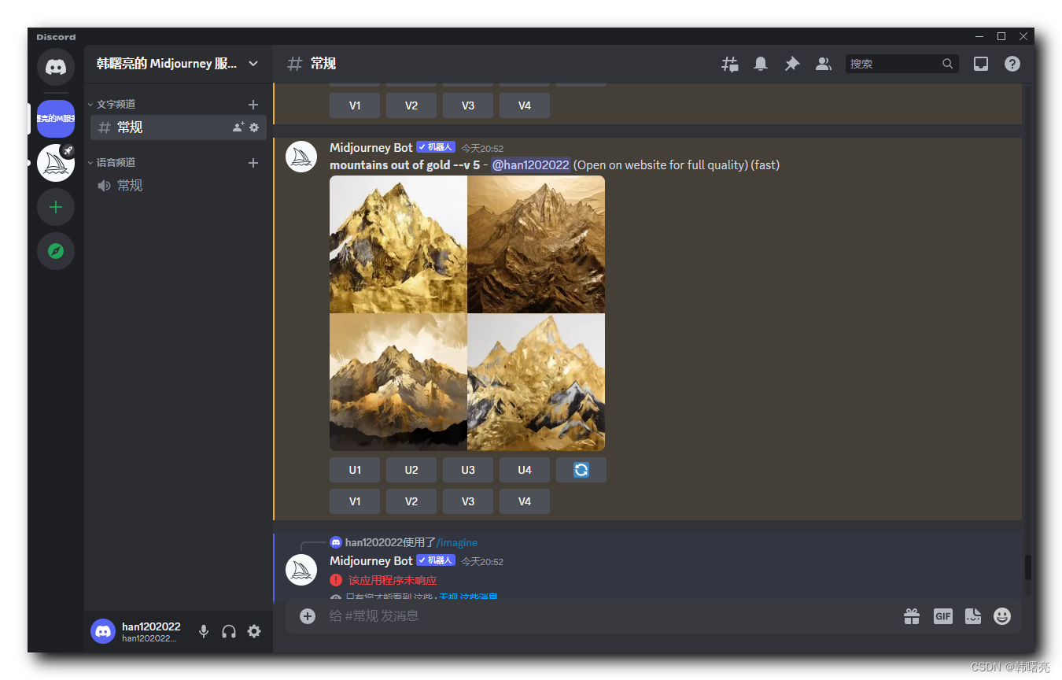Explore discoverable servers compass icon
The image size is (1062, 680).
[56, 251]
